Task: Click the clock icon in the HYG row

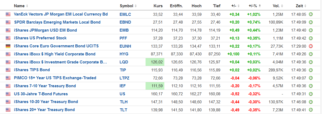Action: [x=311, y=54]
